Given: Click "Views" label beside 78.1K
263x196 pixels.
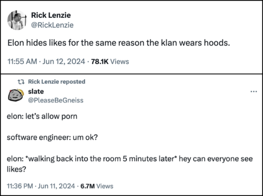Looking at the screenshot, I should click(x=119, y=61).
